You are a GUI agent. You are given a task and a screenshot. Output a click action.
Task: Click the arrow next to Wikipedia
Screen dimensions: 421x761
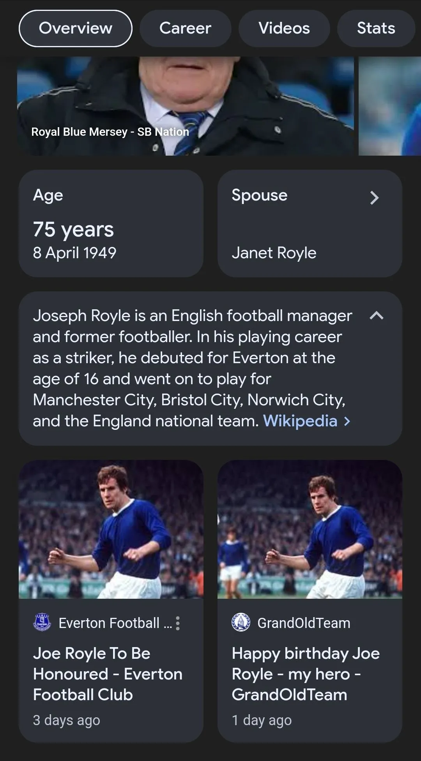tap(347, 421)
